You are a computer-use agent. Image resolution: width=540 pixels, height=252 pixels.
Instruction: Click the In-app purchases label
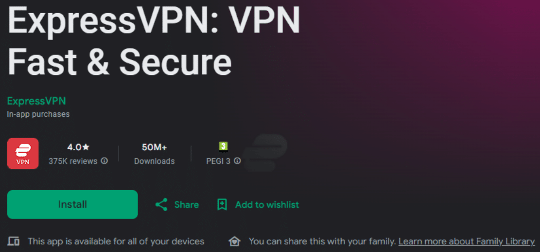[x=38, y=114]
